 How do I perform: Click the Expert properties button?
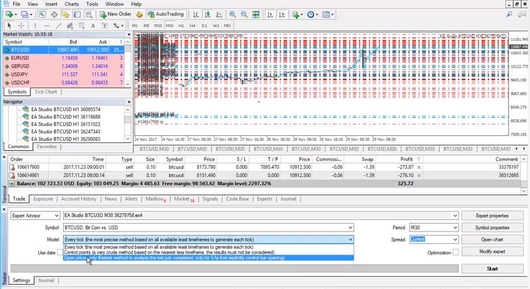(x=492, y=216)
